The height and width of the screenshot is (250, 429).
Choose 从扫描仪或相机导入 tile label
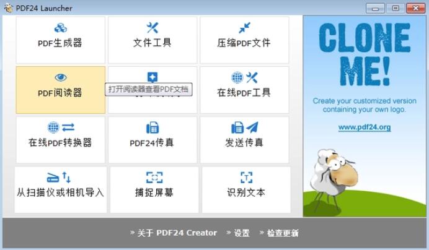tap(61, 192)
